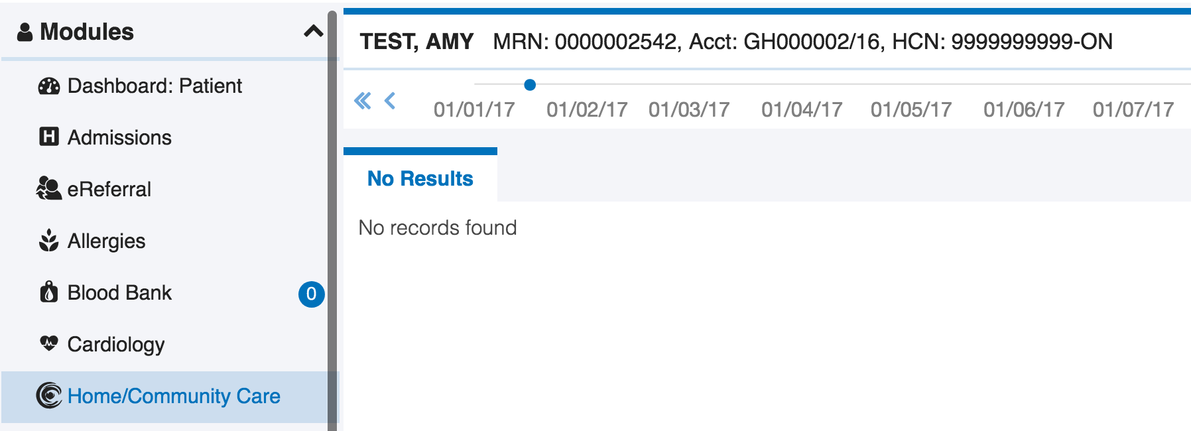This screenshot has height=431, width=1191.
Task: Go to previous date with single arrow
Action: [390, 101]
